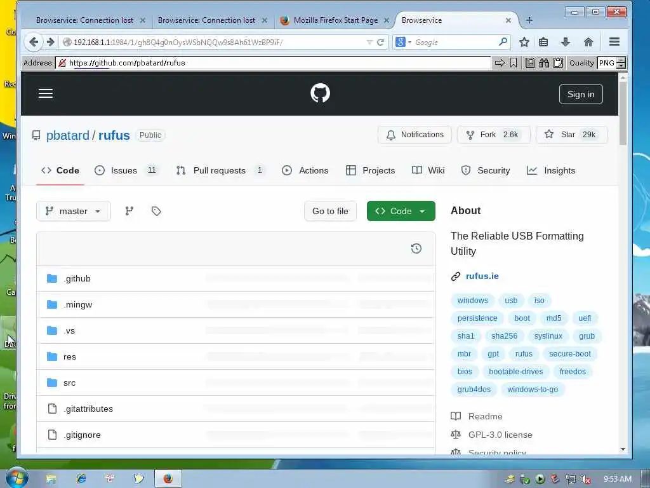Open new Firefox tab plus button

pyautogui.click(x=529, y=20)
